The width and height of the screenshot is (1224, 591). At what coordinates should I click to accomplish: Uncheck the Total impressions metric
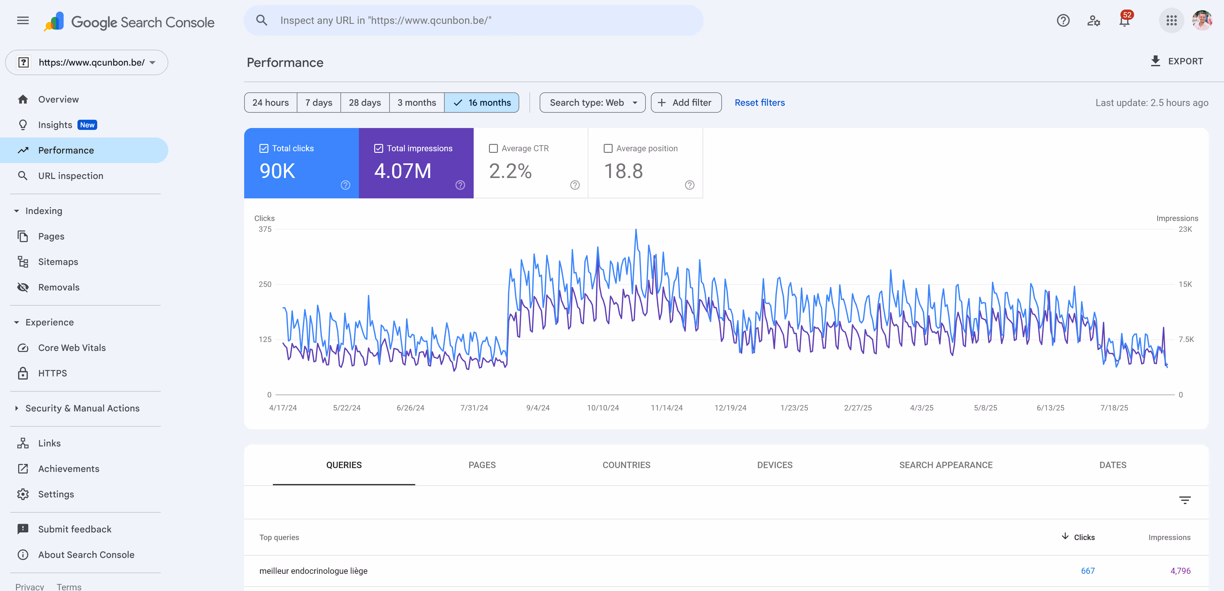click(378, 148)
